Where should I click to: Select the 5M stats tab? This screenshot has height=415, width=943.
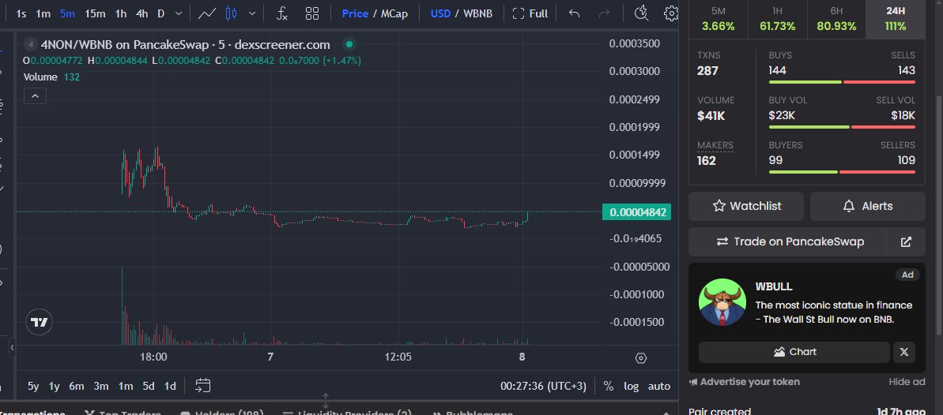tap(718, 19)
